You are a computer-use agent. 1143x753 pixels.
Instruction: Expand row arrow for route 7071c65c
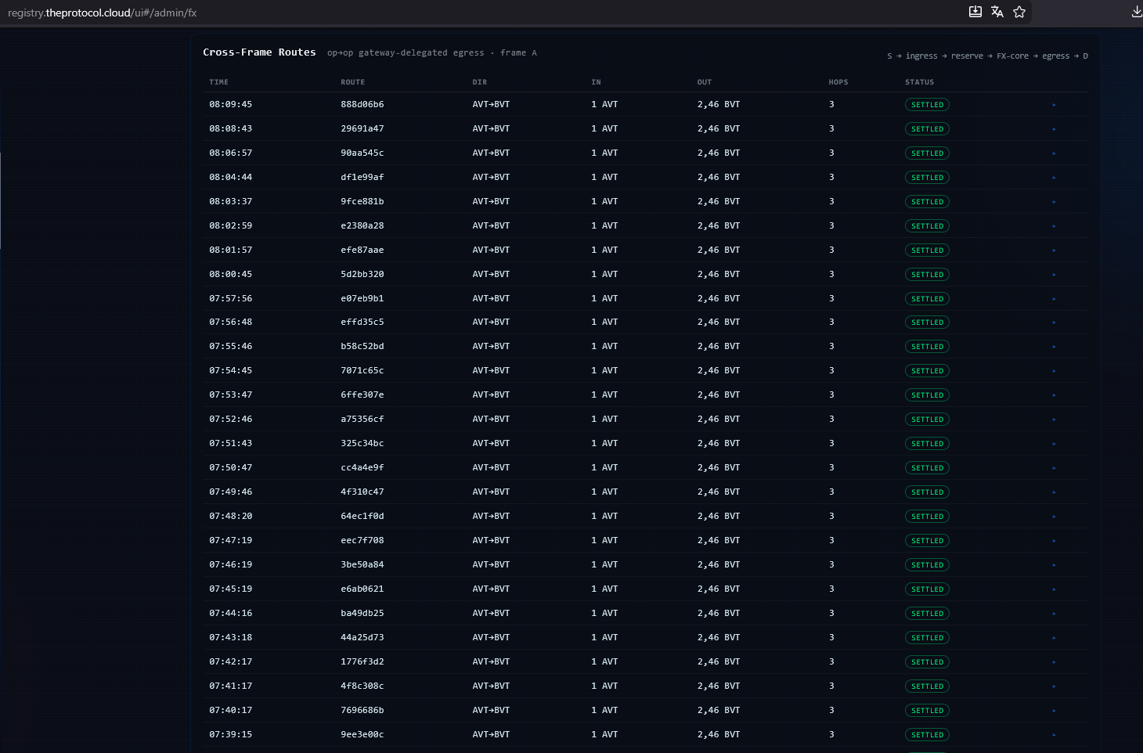click(x=1054, y=371)
